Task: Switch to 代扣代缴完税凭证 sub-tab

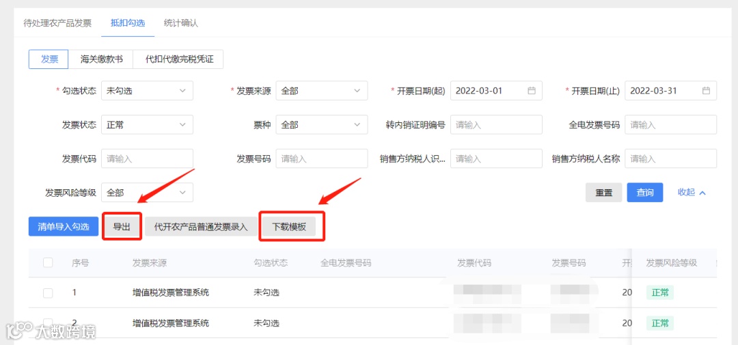Action: tap(178, 59)
